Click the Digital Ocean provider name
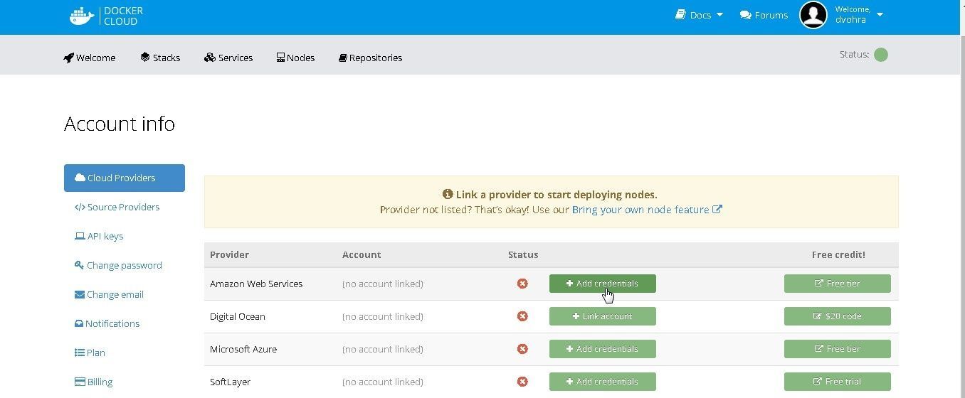Viewport: 965px width, 398px height. [237, 316]
